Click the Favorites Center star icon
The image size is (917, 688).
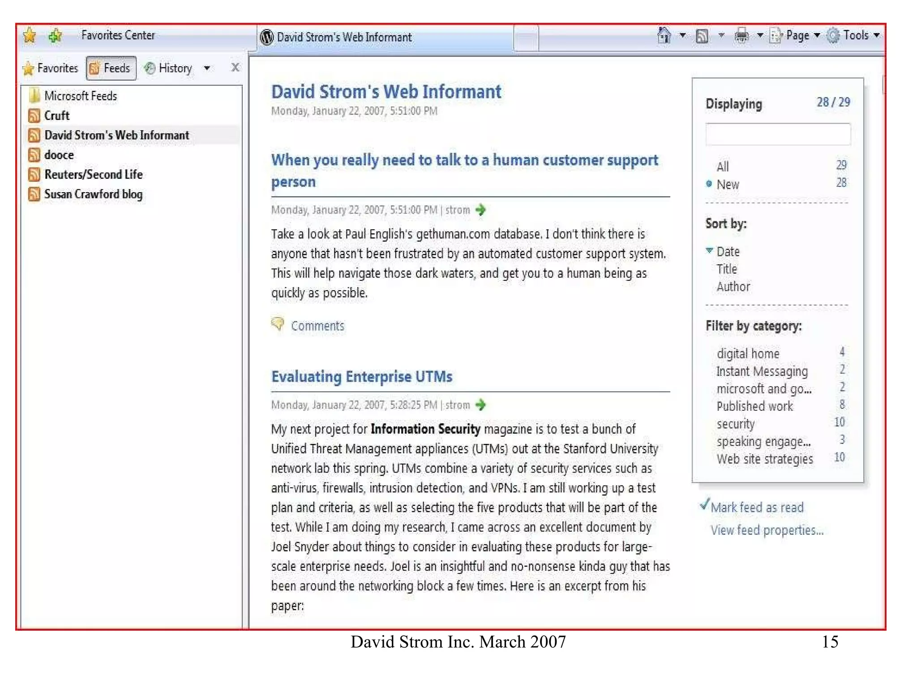[x=30, y=35]
